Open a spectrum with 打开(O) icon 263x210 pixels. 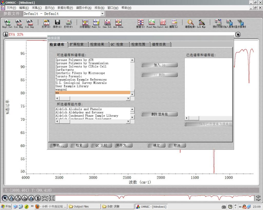coord(46,23)
